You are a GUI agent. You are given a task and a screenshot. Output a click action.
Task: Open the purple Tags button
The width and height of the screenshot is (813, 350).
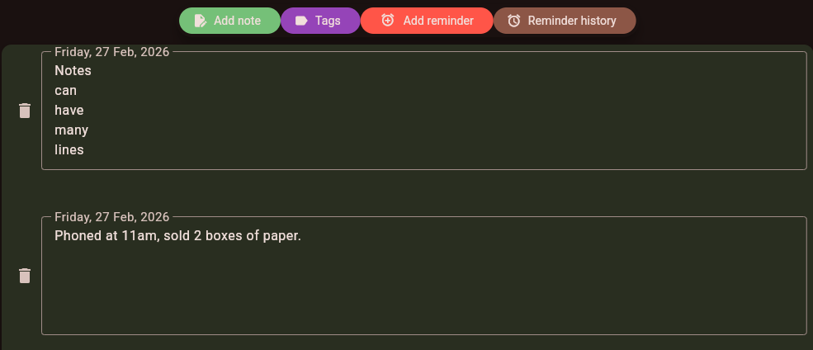[320, 21]
